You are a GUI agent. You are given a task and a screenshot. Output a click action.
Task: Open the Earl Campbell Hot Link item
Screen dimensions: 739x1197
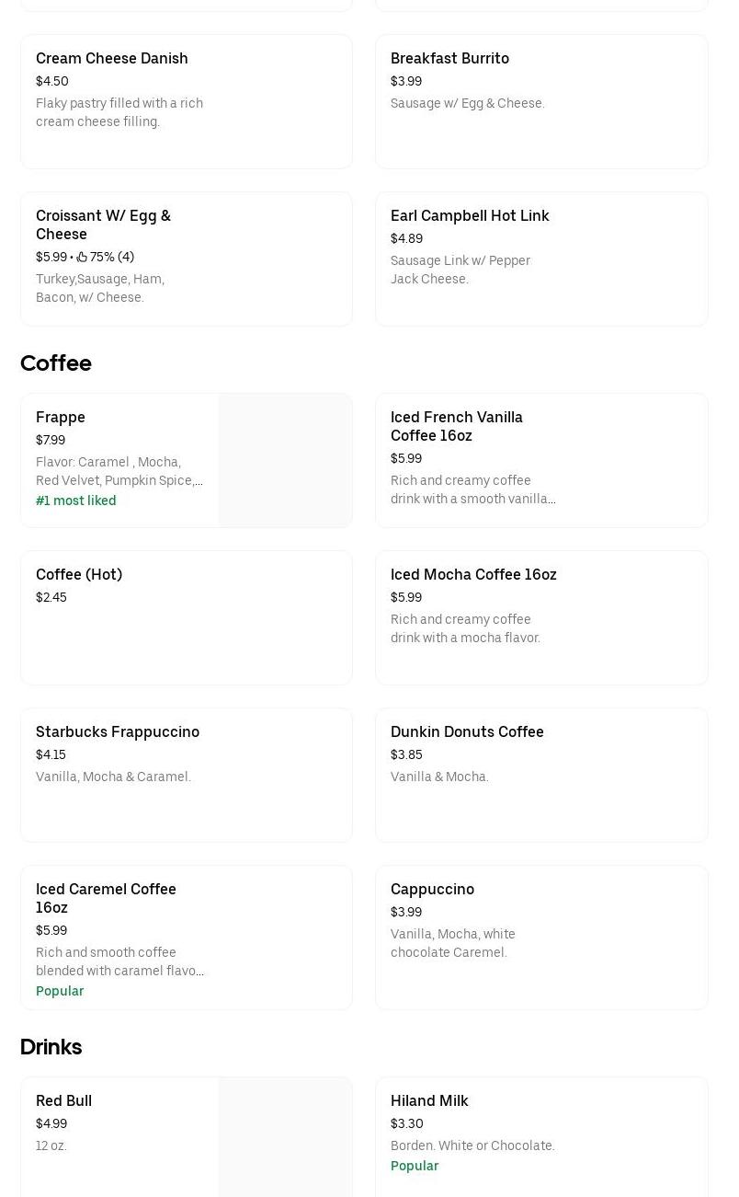coord(541,259)
